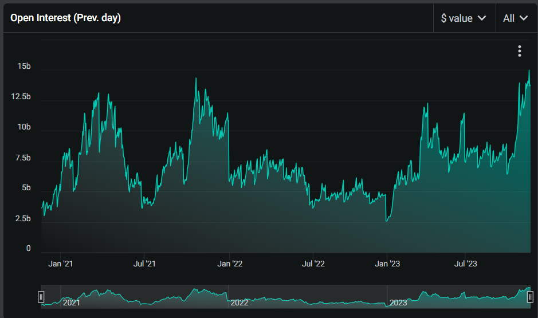The width and height of the screenshot is (538, 318).
Task: Click the Jan '23 x-axis label
Action: click(387, 264)
